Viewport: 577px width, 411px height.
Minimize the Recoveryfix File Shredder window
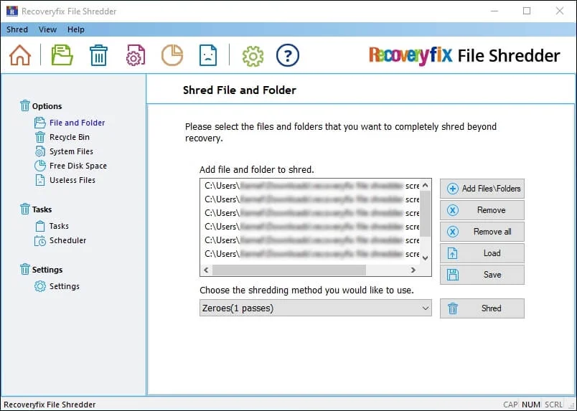pyautogui.click(x=494, y=11)
